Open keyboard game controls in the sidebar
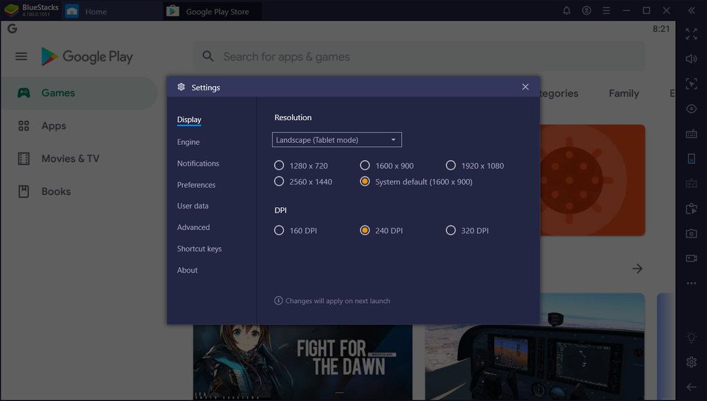 pyautogui.click(x=691, y=133)
